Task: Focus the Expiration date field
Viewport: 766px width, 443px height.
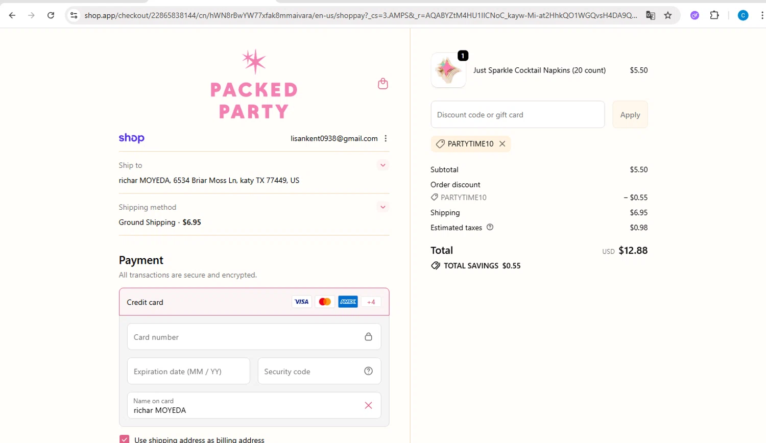Action: pyautogui.click(x=188, y=372)
